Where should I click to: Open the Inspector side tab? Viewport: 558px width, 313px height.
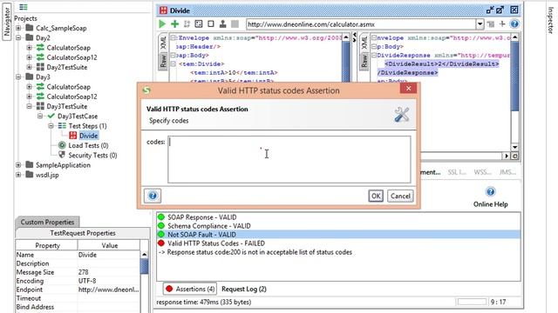tap(550, 20)
